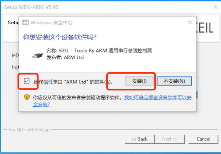
Task: Click the 发布者: ARM Ltd publisher line
Action: (x=65, y=57)
